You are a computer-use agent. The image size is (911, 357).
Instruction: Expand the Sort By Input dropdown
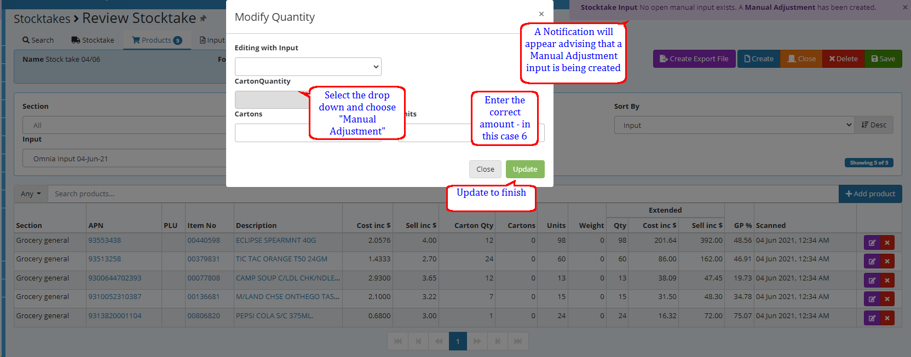tap(734, 125)
